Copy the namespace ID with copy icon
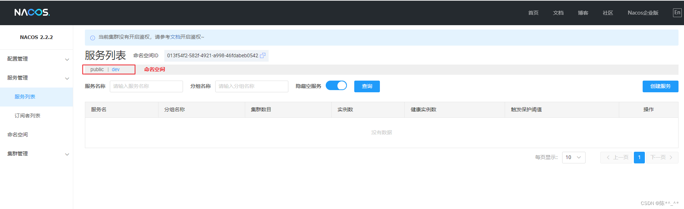Viewport: 684px width, 209px height. 262,55
